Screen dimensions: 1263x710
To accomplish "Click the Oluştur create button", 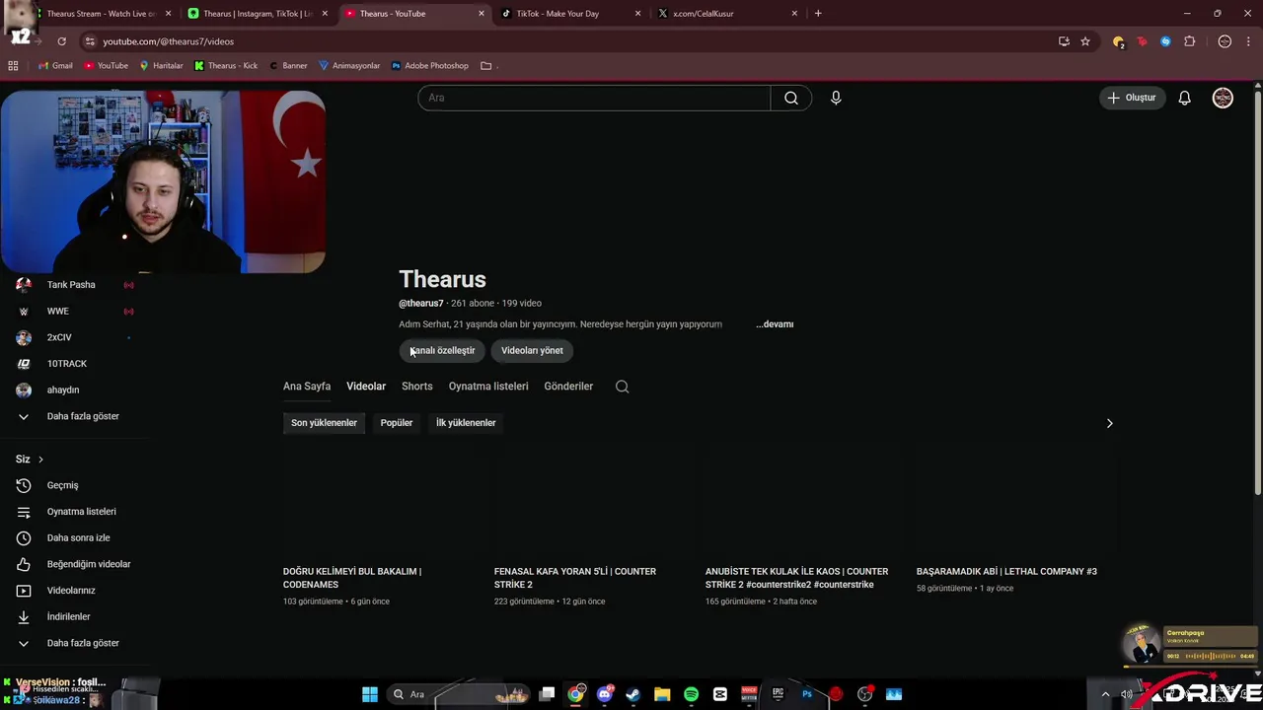I will [x=1132, y=98].
